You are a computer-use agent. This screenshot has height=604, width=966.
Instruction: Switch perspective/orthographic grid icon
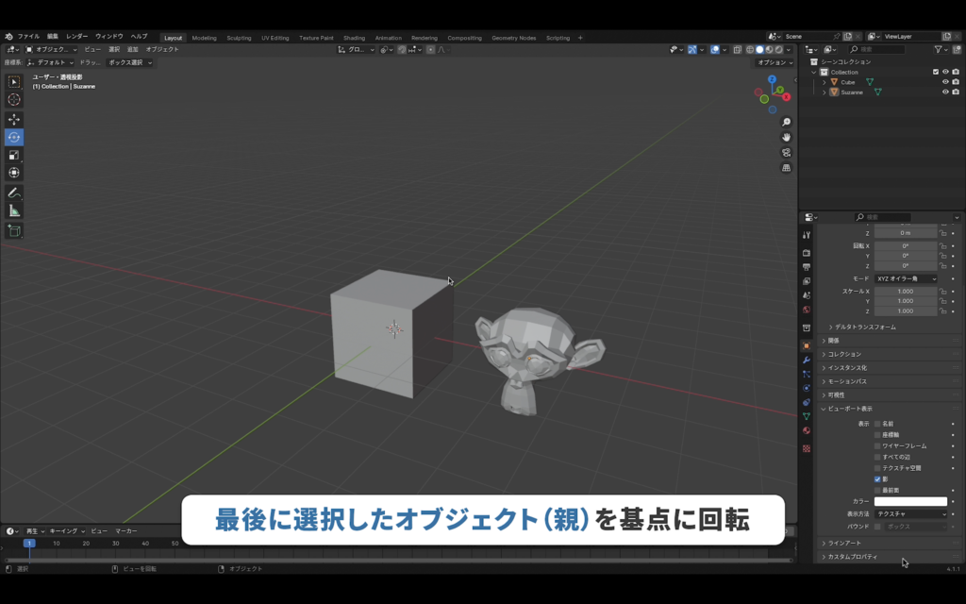click(x=786, y=168)
